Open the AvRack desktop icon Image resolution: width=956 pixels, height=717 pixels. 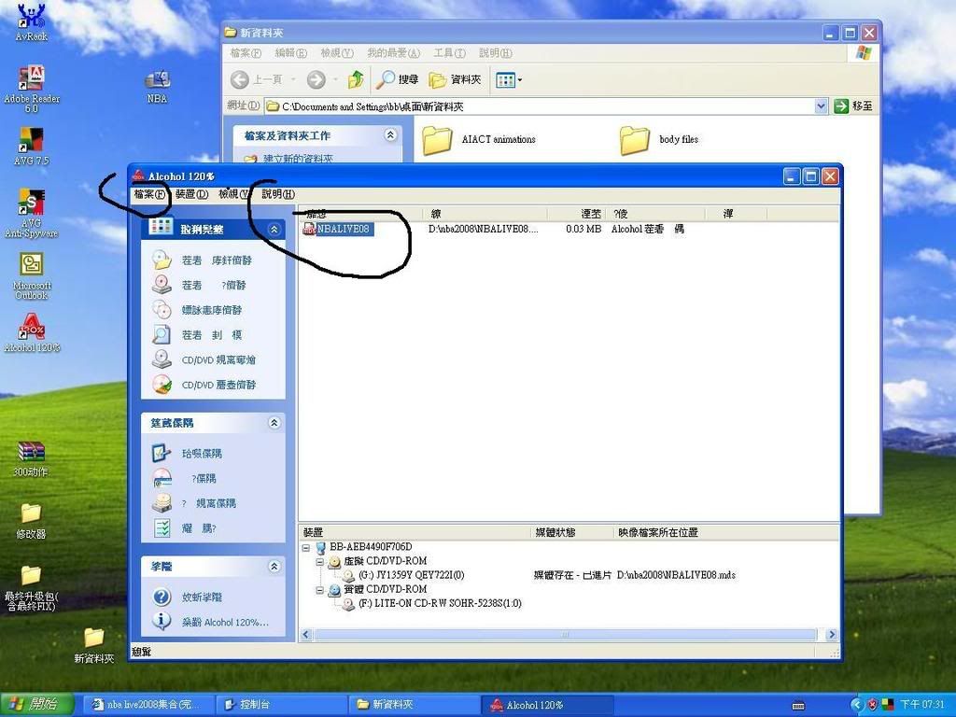[x=32, y=22]
